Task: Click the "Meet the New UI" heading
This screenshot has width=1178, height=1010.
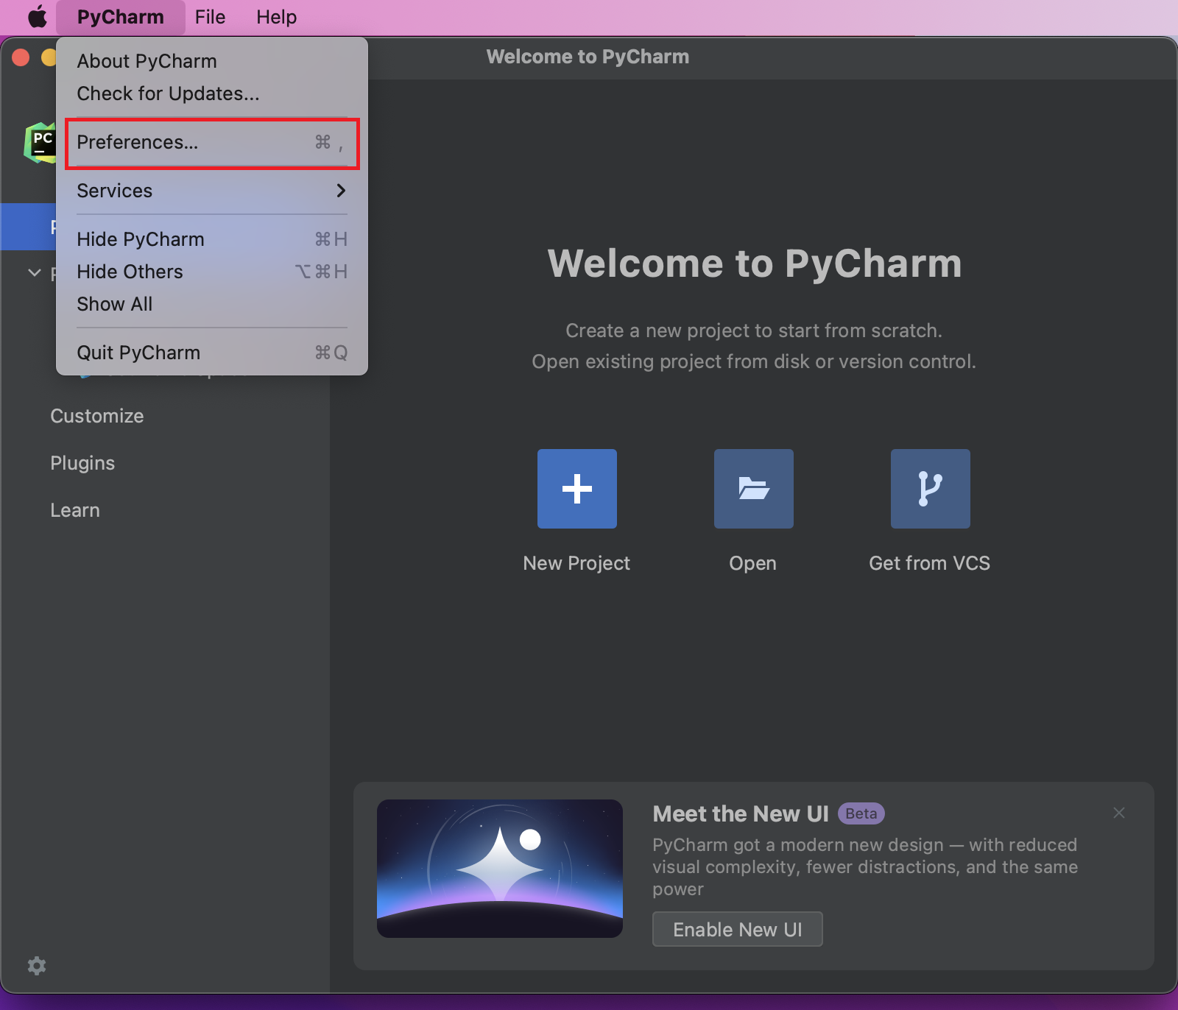Action: (741, 813)
